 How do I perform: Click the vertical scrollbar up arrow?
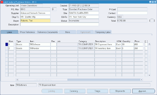pyautogui.click(x=149, y=44)
